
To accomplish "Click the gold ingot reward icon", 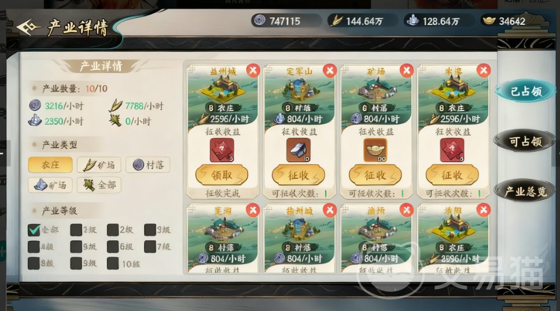I will [x=375, y=150].
